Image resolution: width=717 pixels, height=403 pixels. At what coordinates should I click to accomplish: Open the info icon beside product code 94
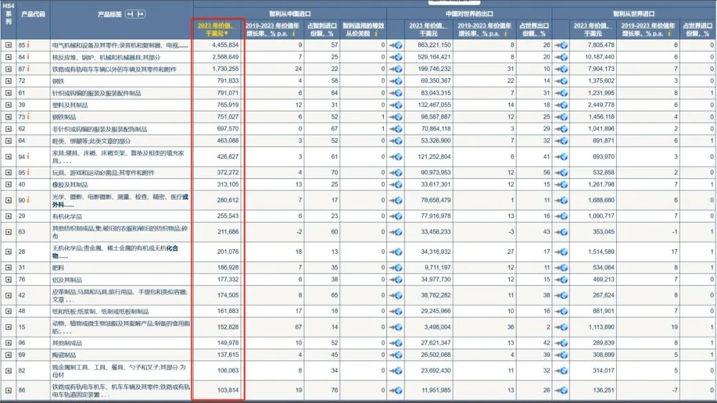point(29,156)
